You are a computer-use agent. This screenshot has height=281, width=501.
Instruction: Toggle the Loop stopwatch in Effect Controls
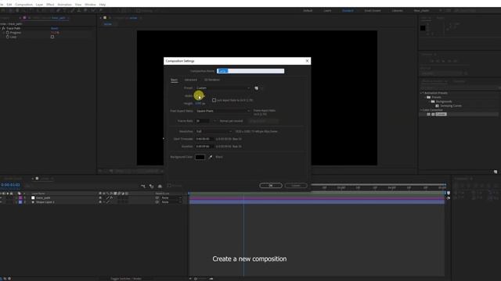8,37
